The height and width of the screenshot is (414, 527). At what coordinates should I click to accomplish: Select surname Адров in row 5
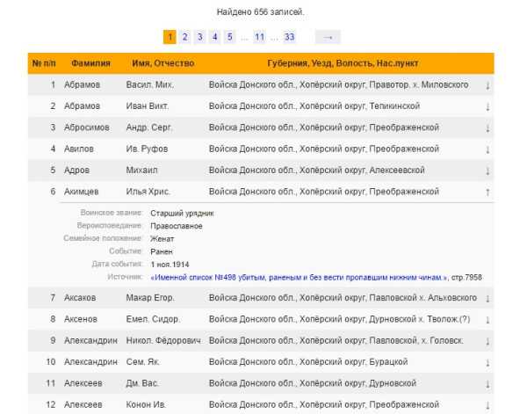[x=77, y=171]
